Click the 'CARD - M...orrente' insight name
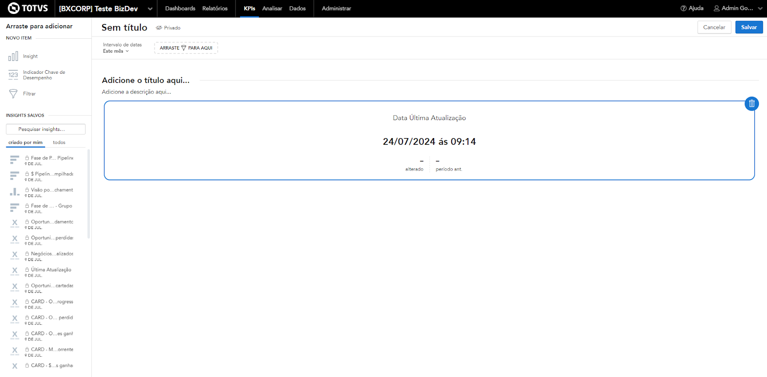The width and height of the screenshot is (767, 377). [52, 350]
